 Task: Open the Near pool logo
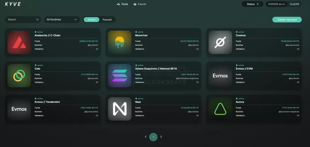coord(120,109)
